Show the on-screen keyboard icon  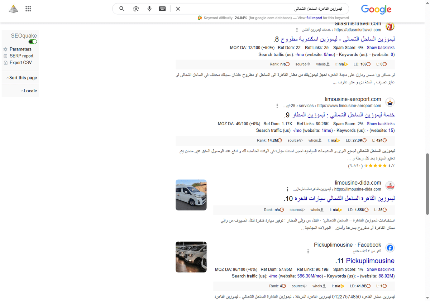(162, 9)
